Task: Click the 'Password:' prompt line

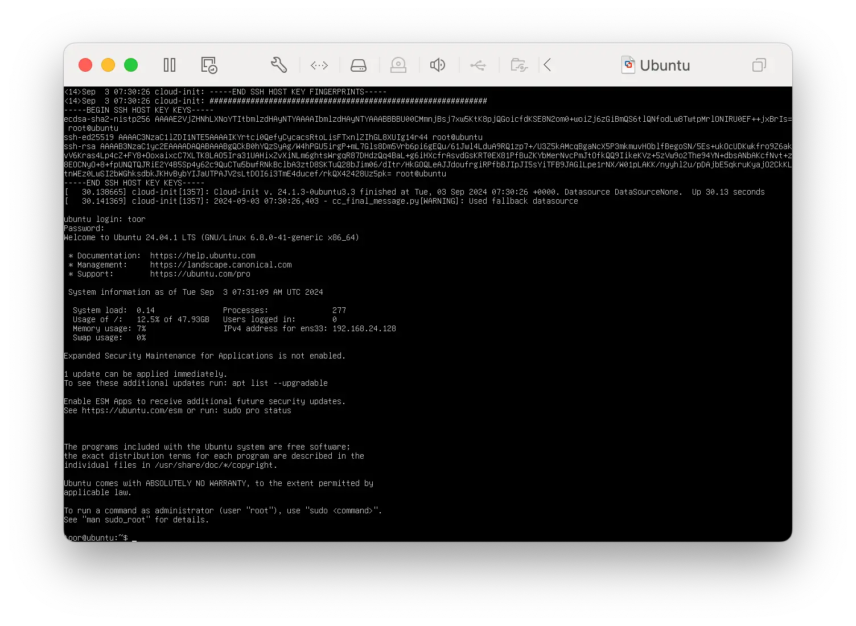Action: [84, 228]
